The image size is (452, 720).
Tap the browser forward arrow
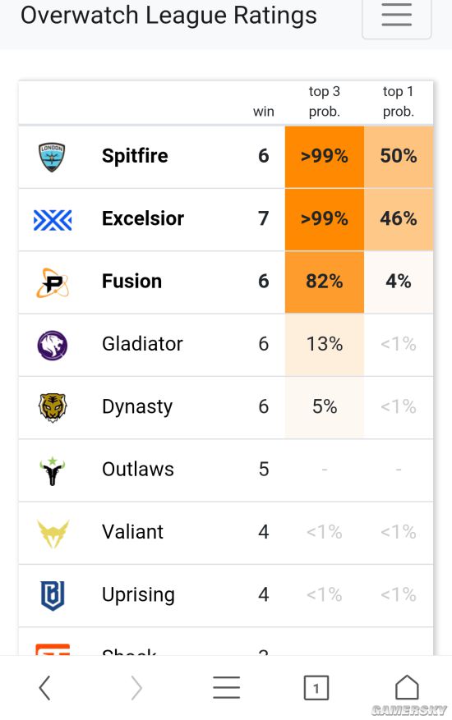136,687
